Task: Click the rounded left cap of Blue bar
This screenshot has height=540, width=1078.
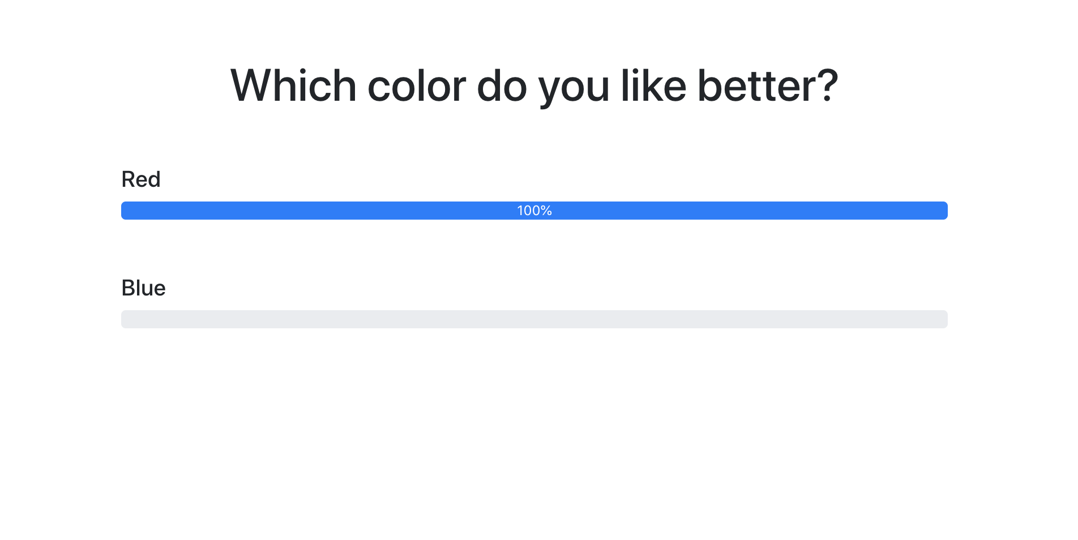Action: 124,319
